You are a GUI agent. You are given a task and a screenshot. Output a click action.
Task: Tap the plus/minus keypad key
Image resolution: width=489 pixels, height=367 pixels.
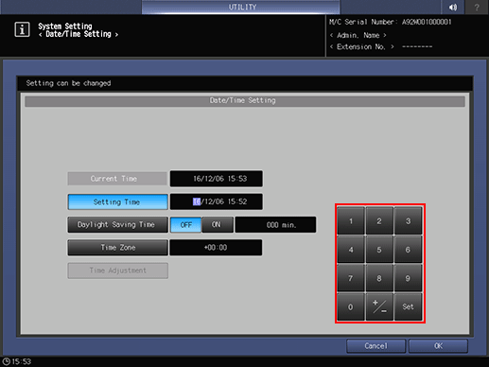point(379,306)
